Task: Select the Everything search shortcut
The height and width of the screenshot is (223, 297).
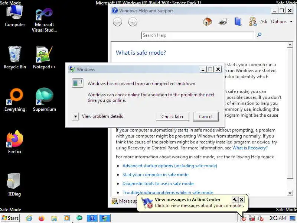Action: click(15, 100)
